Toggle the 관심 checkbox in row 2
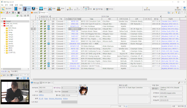 coord(67,24)
